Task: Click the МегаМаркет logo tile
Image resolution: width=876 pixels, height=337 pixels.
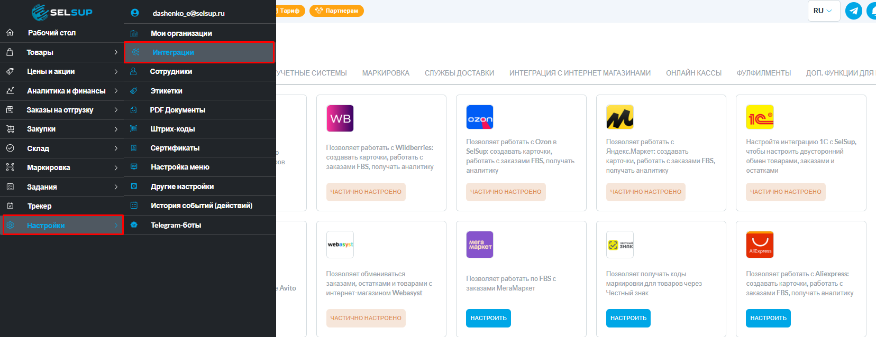Action: tap(480, 245)
